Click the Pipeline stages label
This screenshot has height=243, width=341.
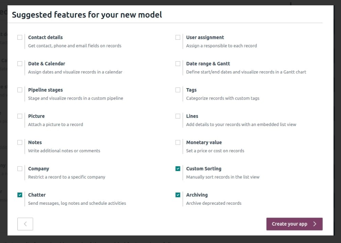click(x=45, y=90)
